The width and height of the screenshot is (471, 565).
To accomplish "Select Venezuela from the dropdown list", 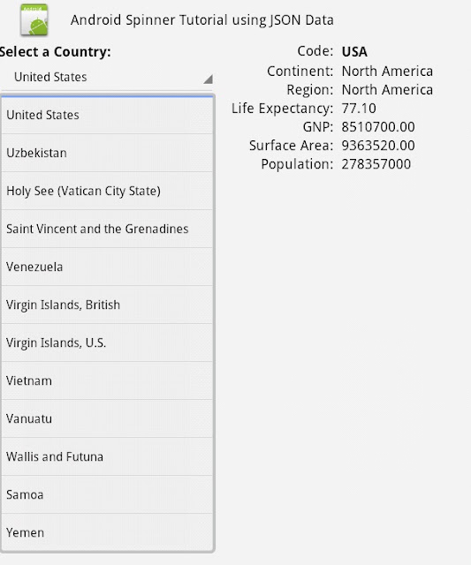I will click(107, 267).
